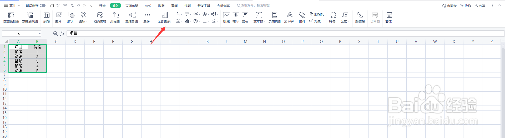
Task: Open the 稻壳素材 resource library
Action: click(x=100, y=18)
